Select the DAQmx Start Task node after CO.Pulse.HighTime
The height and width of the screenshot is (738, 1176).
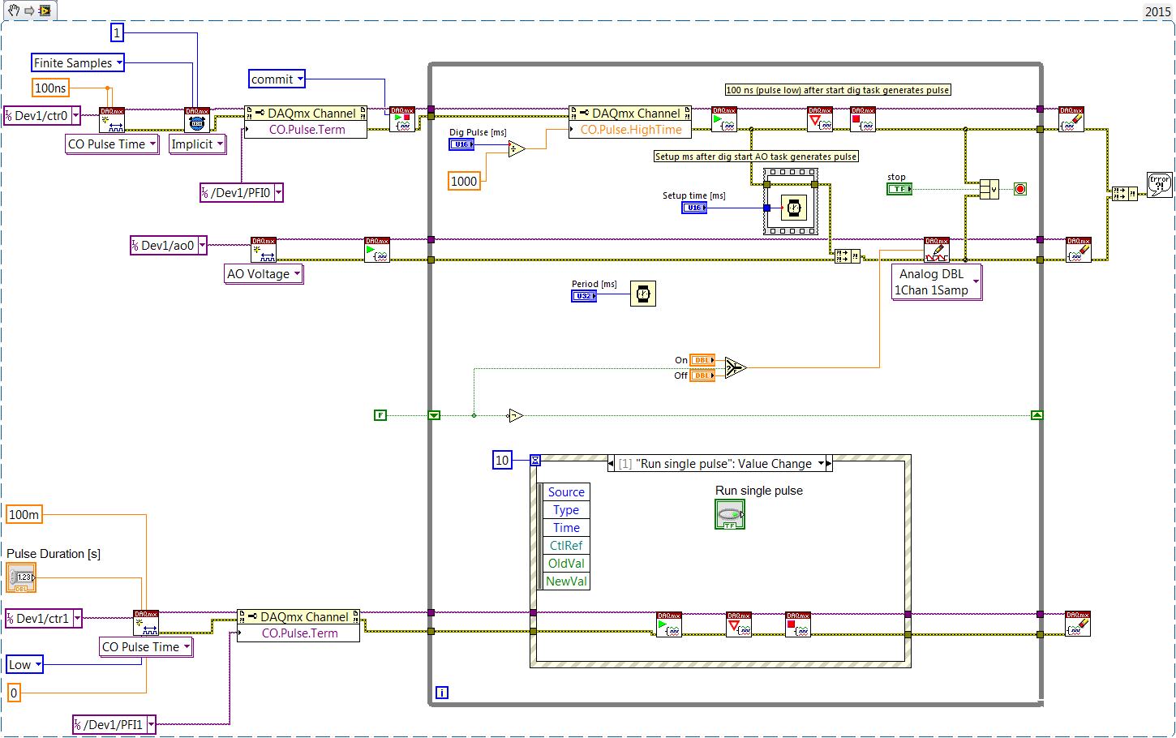(x=724, y=119)
